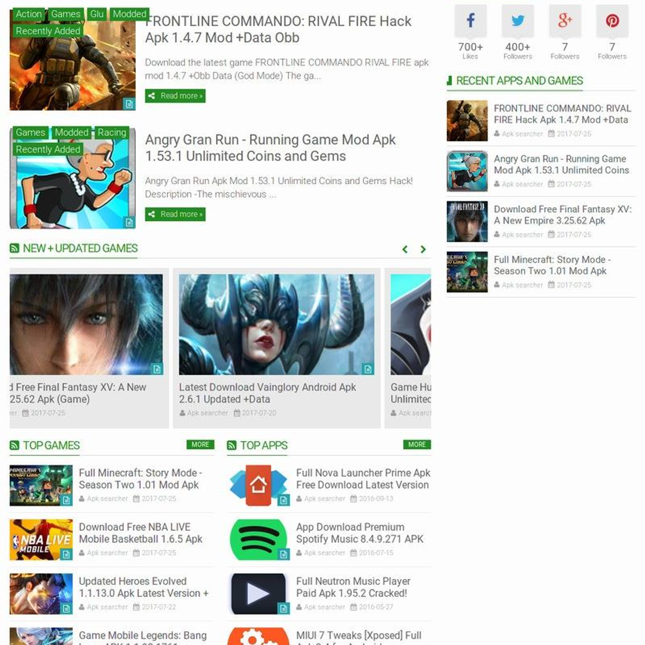Click the document icon on Angry Gran Run image

129,223
